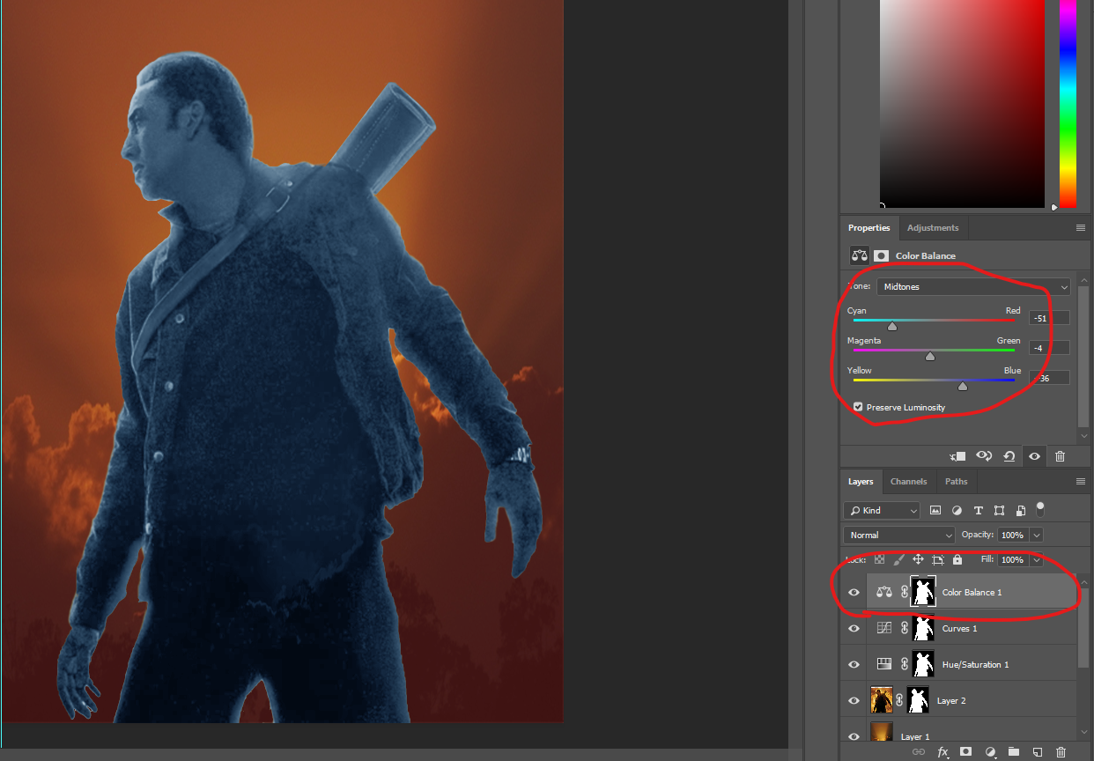
Task: Switch to the Adjustments tab
Action: click(933, 227)
